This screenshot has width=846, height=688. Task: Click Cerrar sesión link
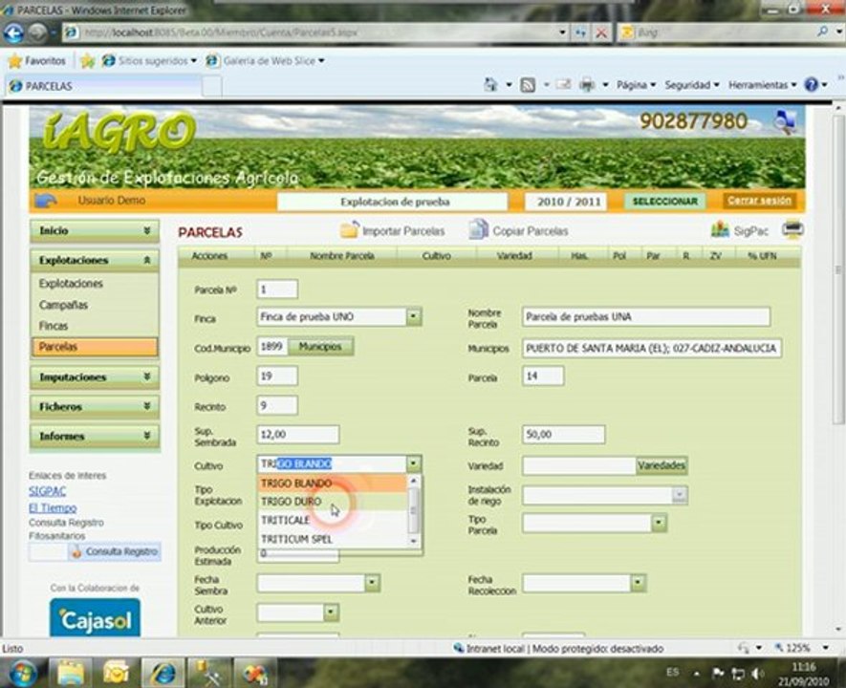coord(759,201)
